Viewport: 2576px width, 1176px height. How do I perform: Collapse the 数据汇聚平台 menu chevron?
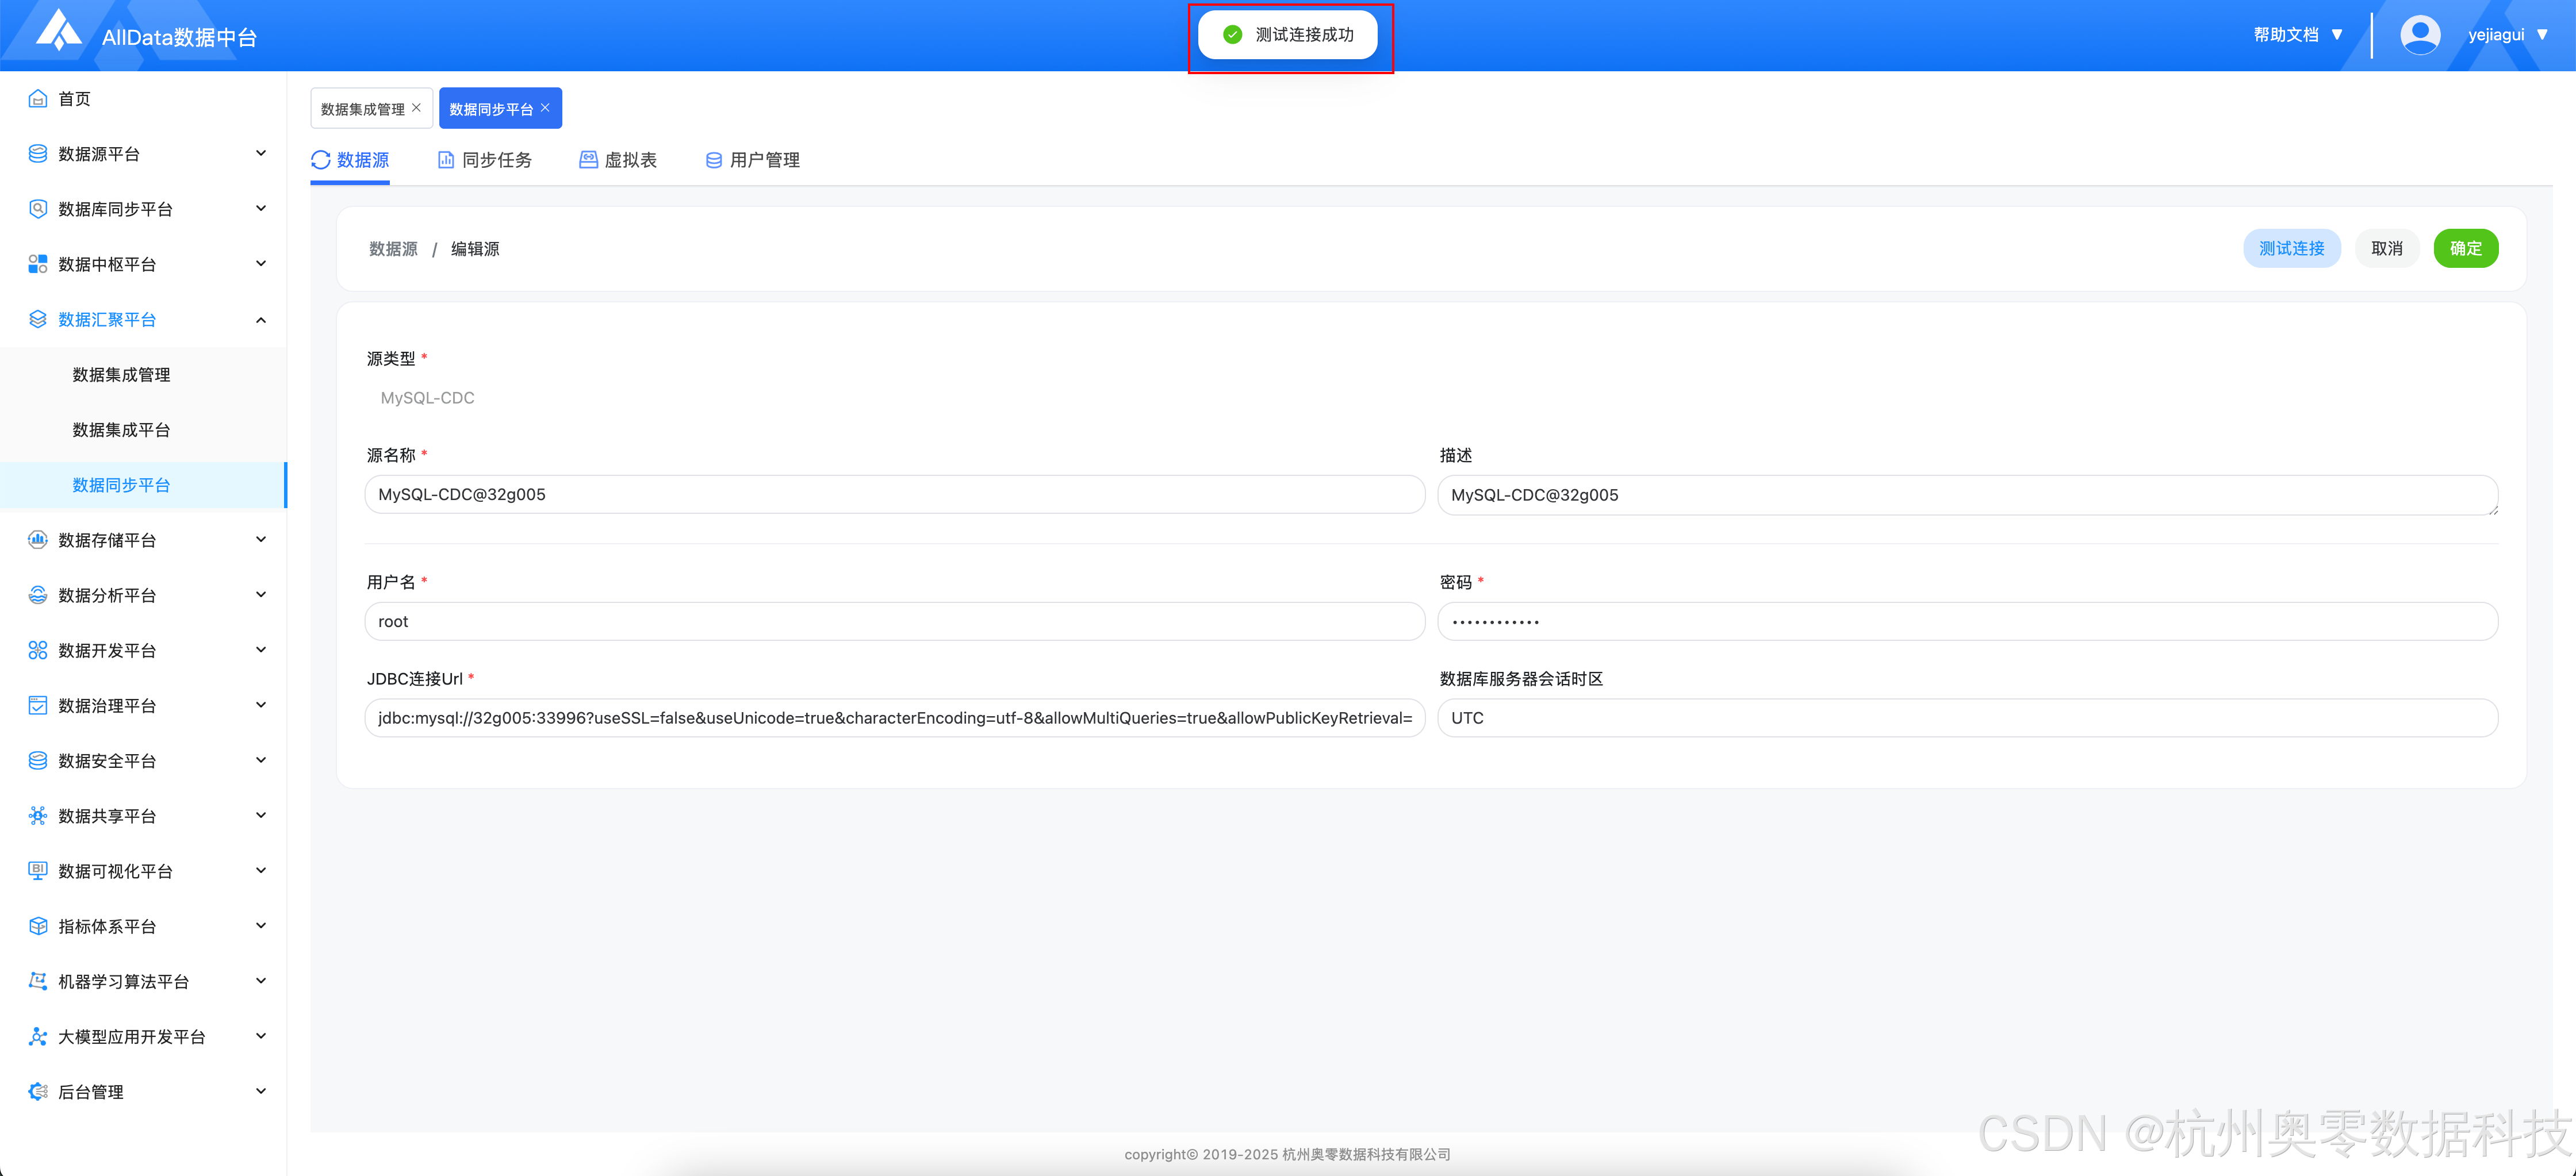(261, 320)
